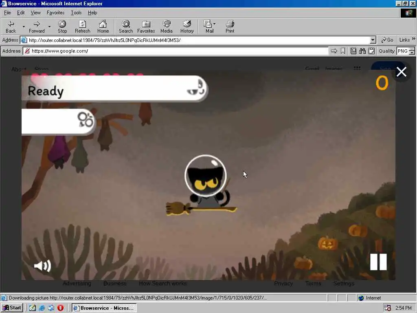417x313 pixels.
Task: Click the Go button
Action: [387, 40]
